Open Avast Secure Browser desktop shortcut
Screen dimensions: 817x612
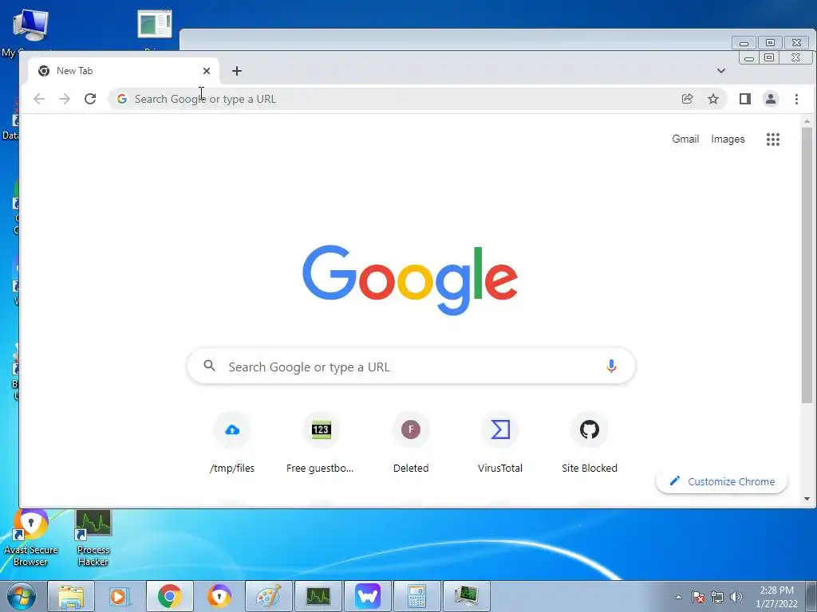pyautogui.click(x=31, y=538)
